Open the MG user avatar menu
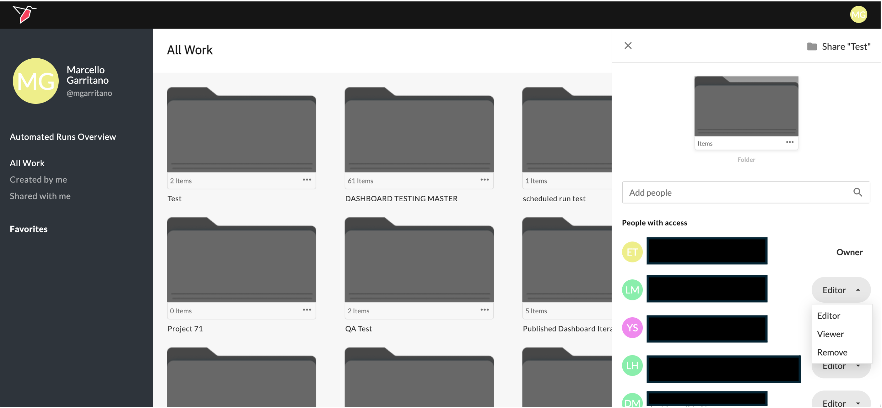Screen dimensions: 882x408 click(x=858, y=14)
